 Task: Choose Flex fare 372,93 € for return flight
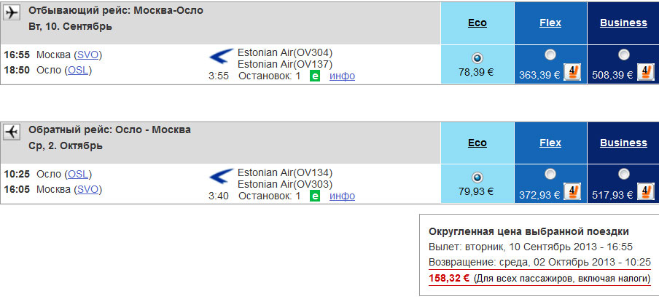tap(550, 174)
